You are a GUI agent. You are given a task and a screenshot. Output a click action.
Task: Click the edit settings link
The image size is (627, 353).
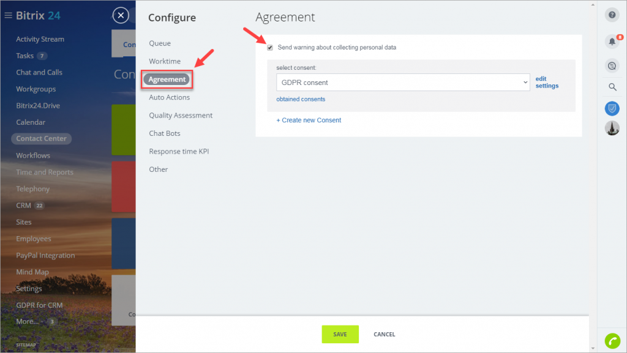click(547, 82)
